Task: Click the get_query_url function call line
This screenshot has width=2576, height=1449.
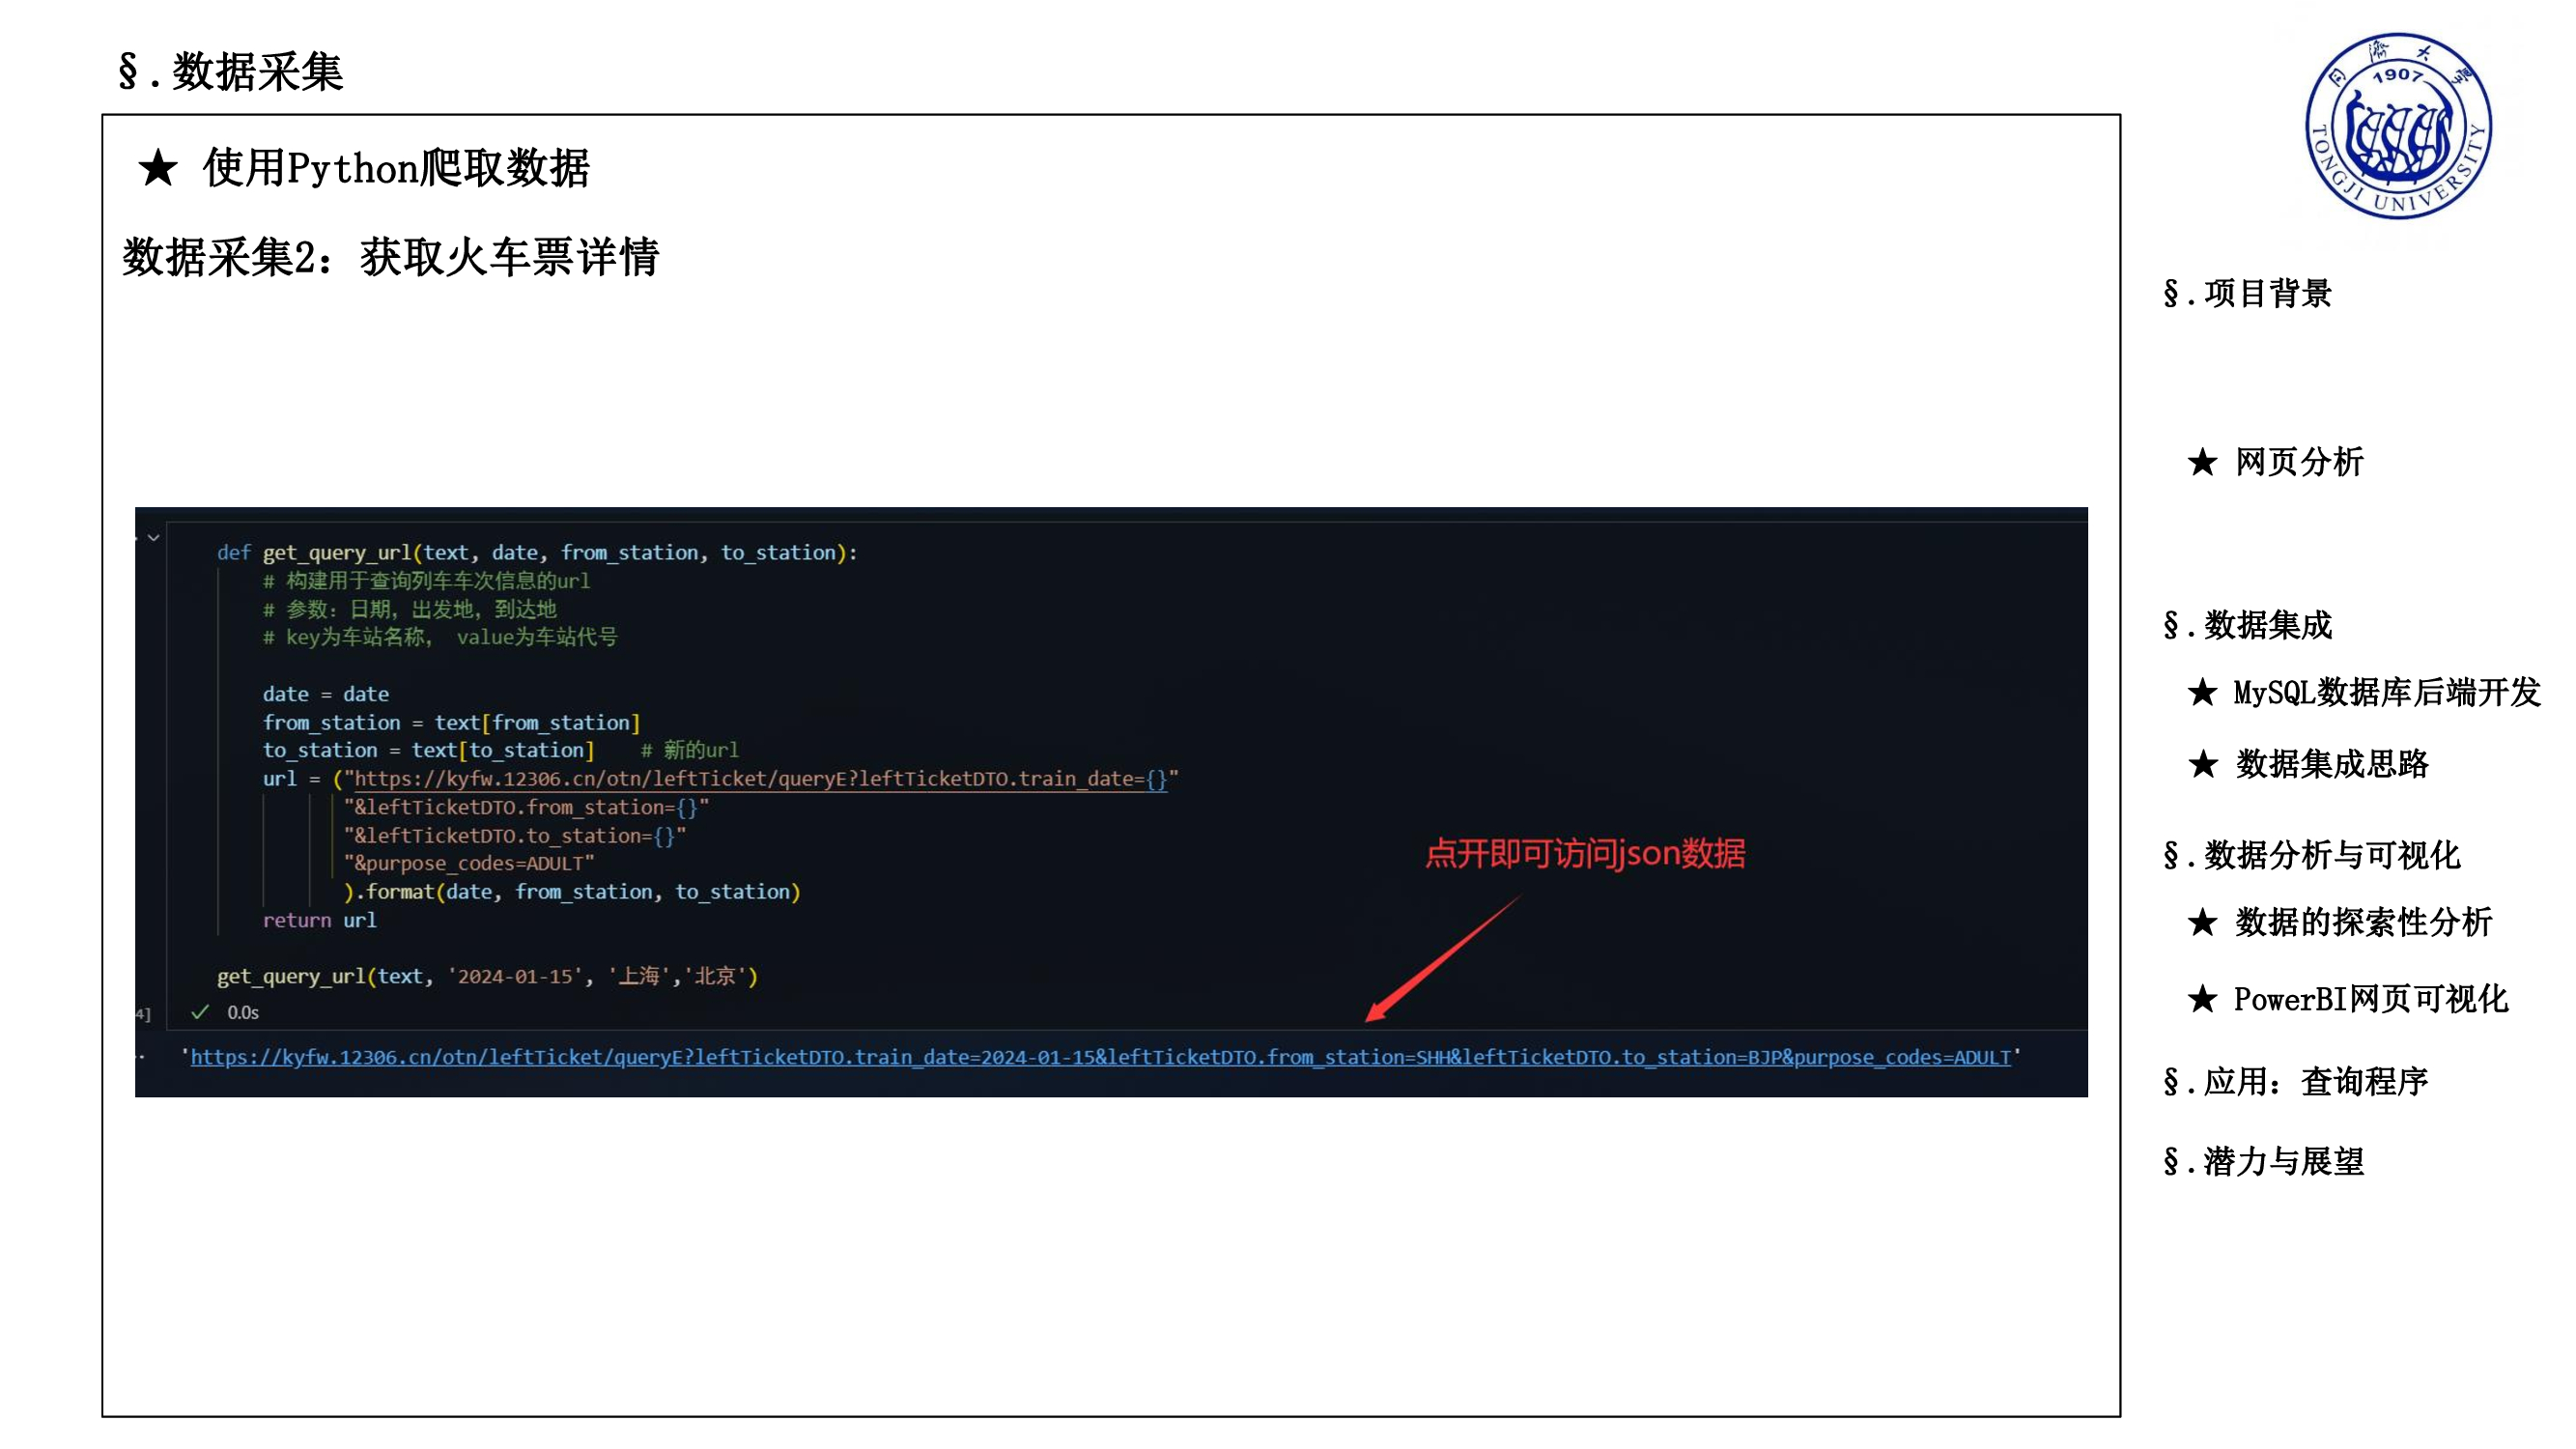Action: click(x=487, y=976)
